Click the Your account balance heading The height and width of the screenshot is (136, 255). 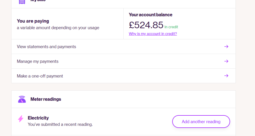[x=150, y=15]
